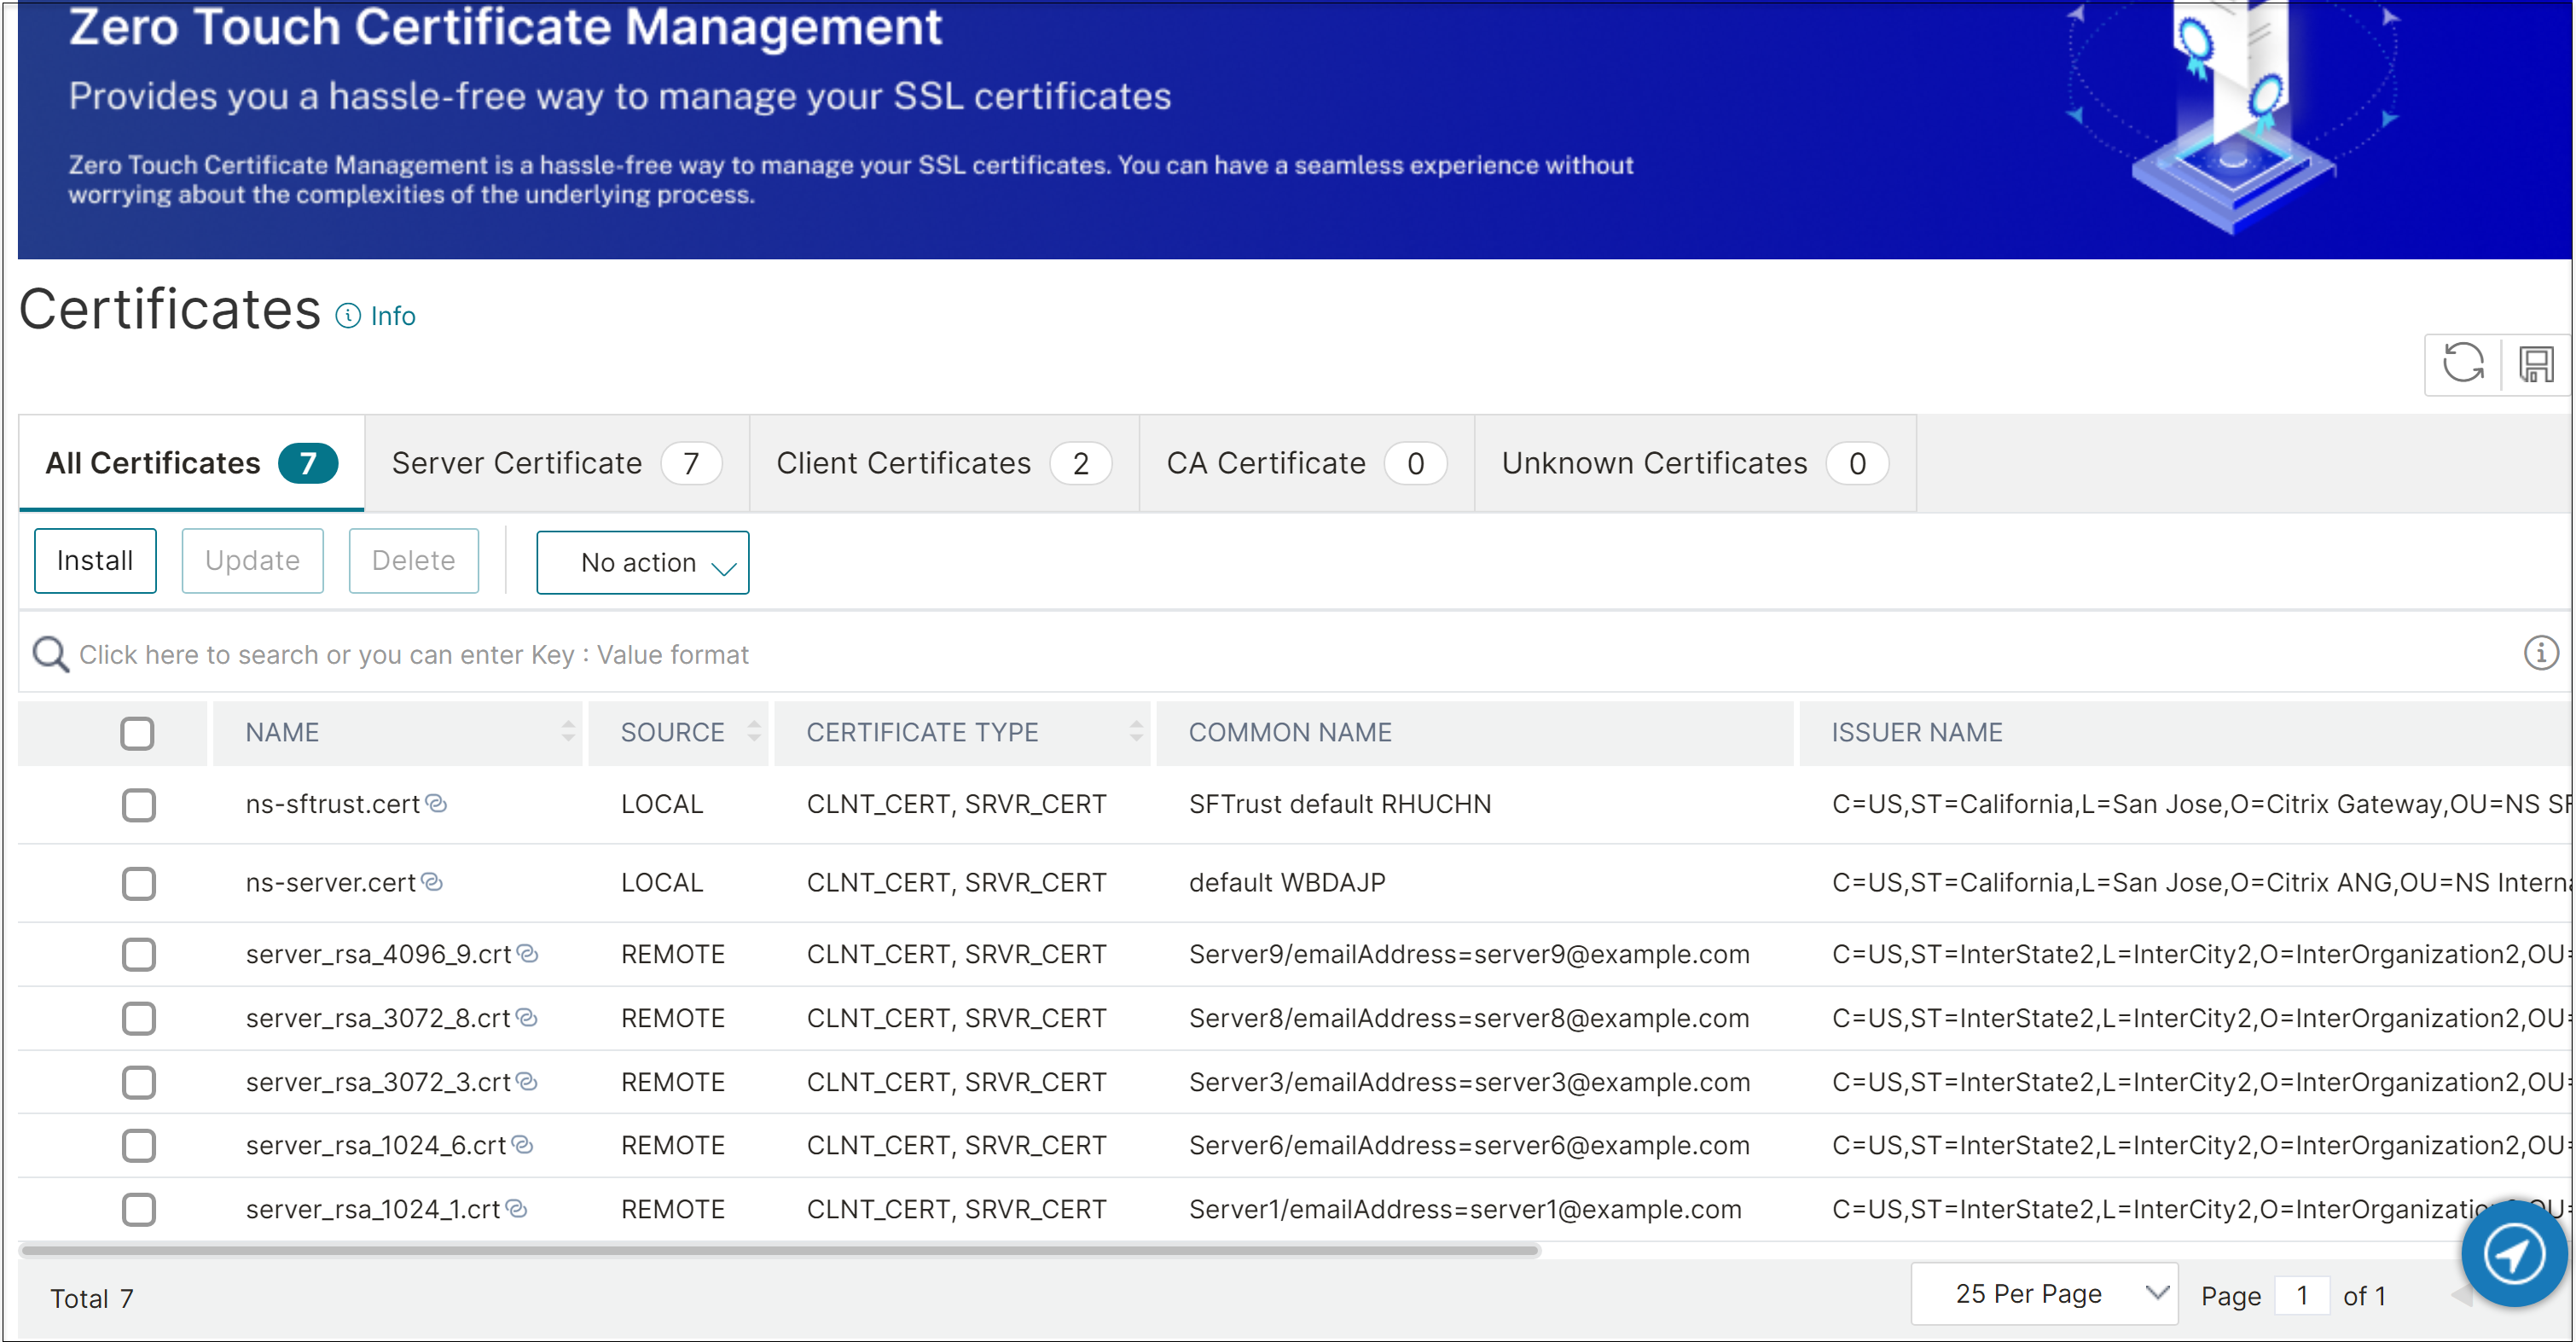Click link icon beside server_rsa_3072_3.crt
The height and width of the screenshot is (1342, 2576).
[527, 1082]
